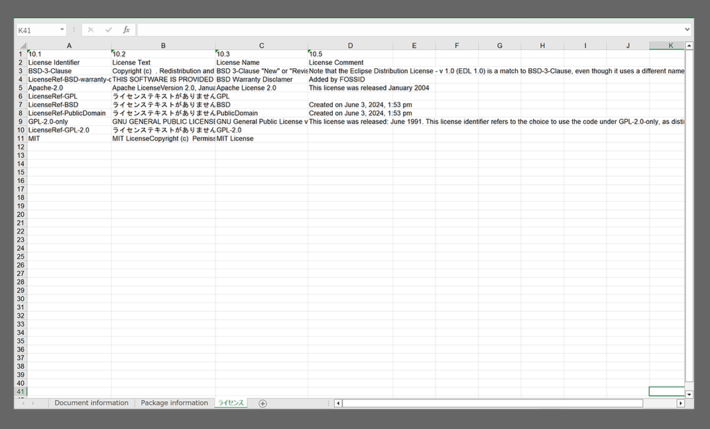Select row 1 header
This screenshot has width=710, height=429.
pos(21,54)
